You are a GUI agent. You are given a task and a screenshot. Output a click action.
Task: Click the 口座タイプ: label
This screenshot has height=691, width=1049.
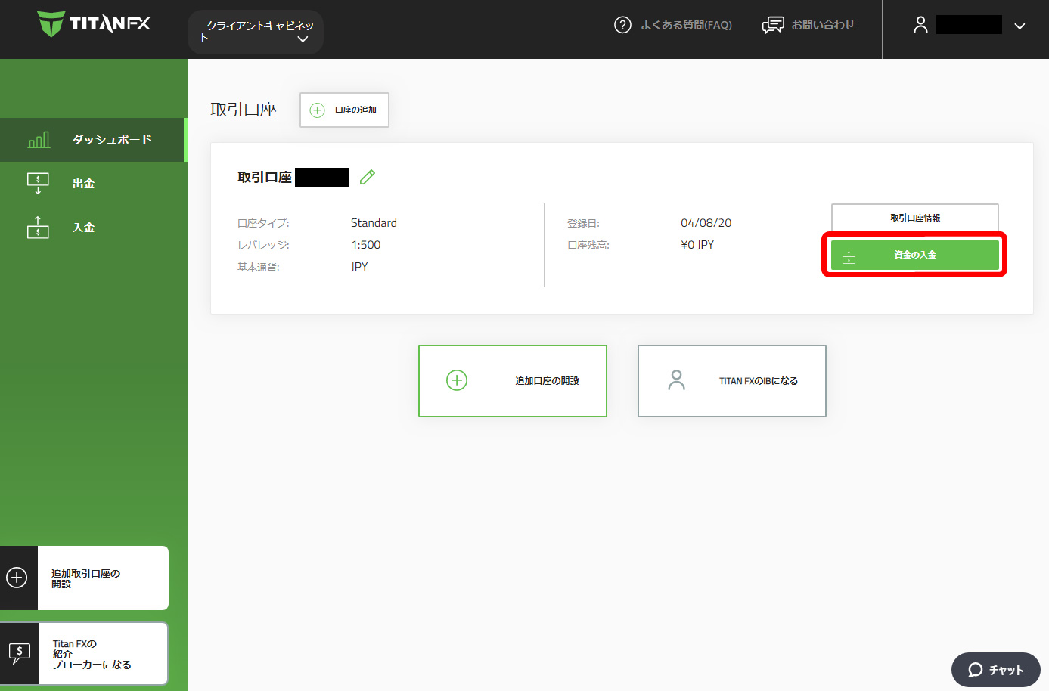(263, 223)
